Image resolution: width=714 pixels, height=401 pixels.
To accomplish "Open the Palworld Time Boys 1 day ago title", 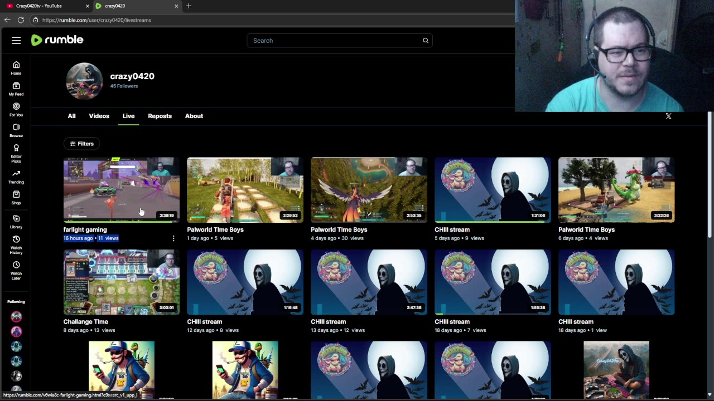I will (215, 229).
